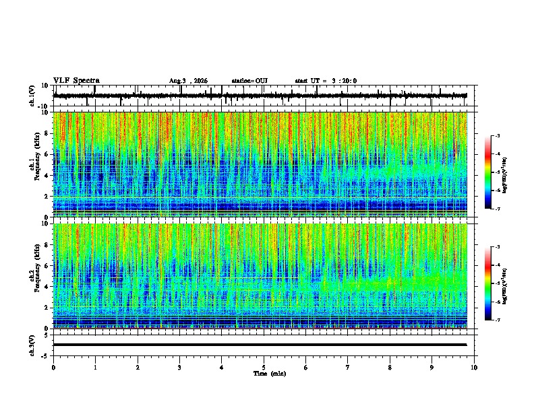The width and height of the screenshot is (534, 412).
Task: Click the "1" tick on the Time axis
Action: click(x=95, y=368)
